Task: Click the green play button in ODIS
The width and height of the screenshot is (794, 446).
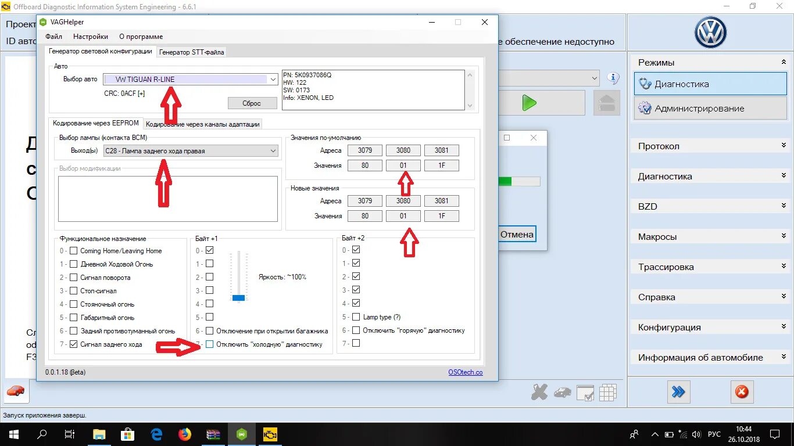Action: point(529,103)
